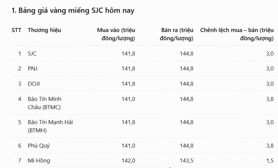
Task: Click SJC's sell price 144,8
Action: pyautogui.click(x=187, y=53)
